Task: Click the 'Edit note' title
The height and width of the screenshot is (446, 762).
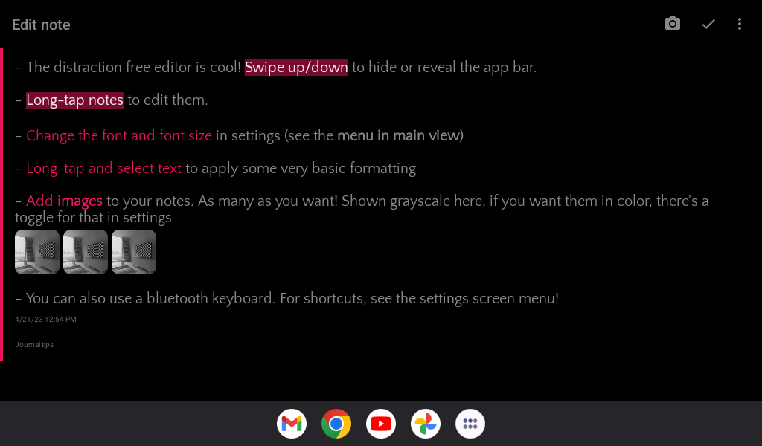Action: tap(42, 25)
